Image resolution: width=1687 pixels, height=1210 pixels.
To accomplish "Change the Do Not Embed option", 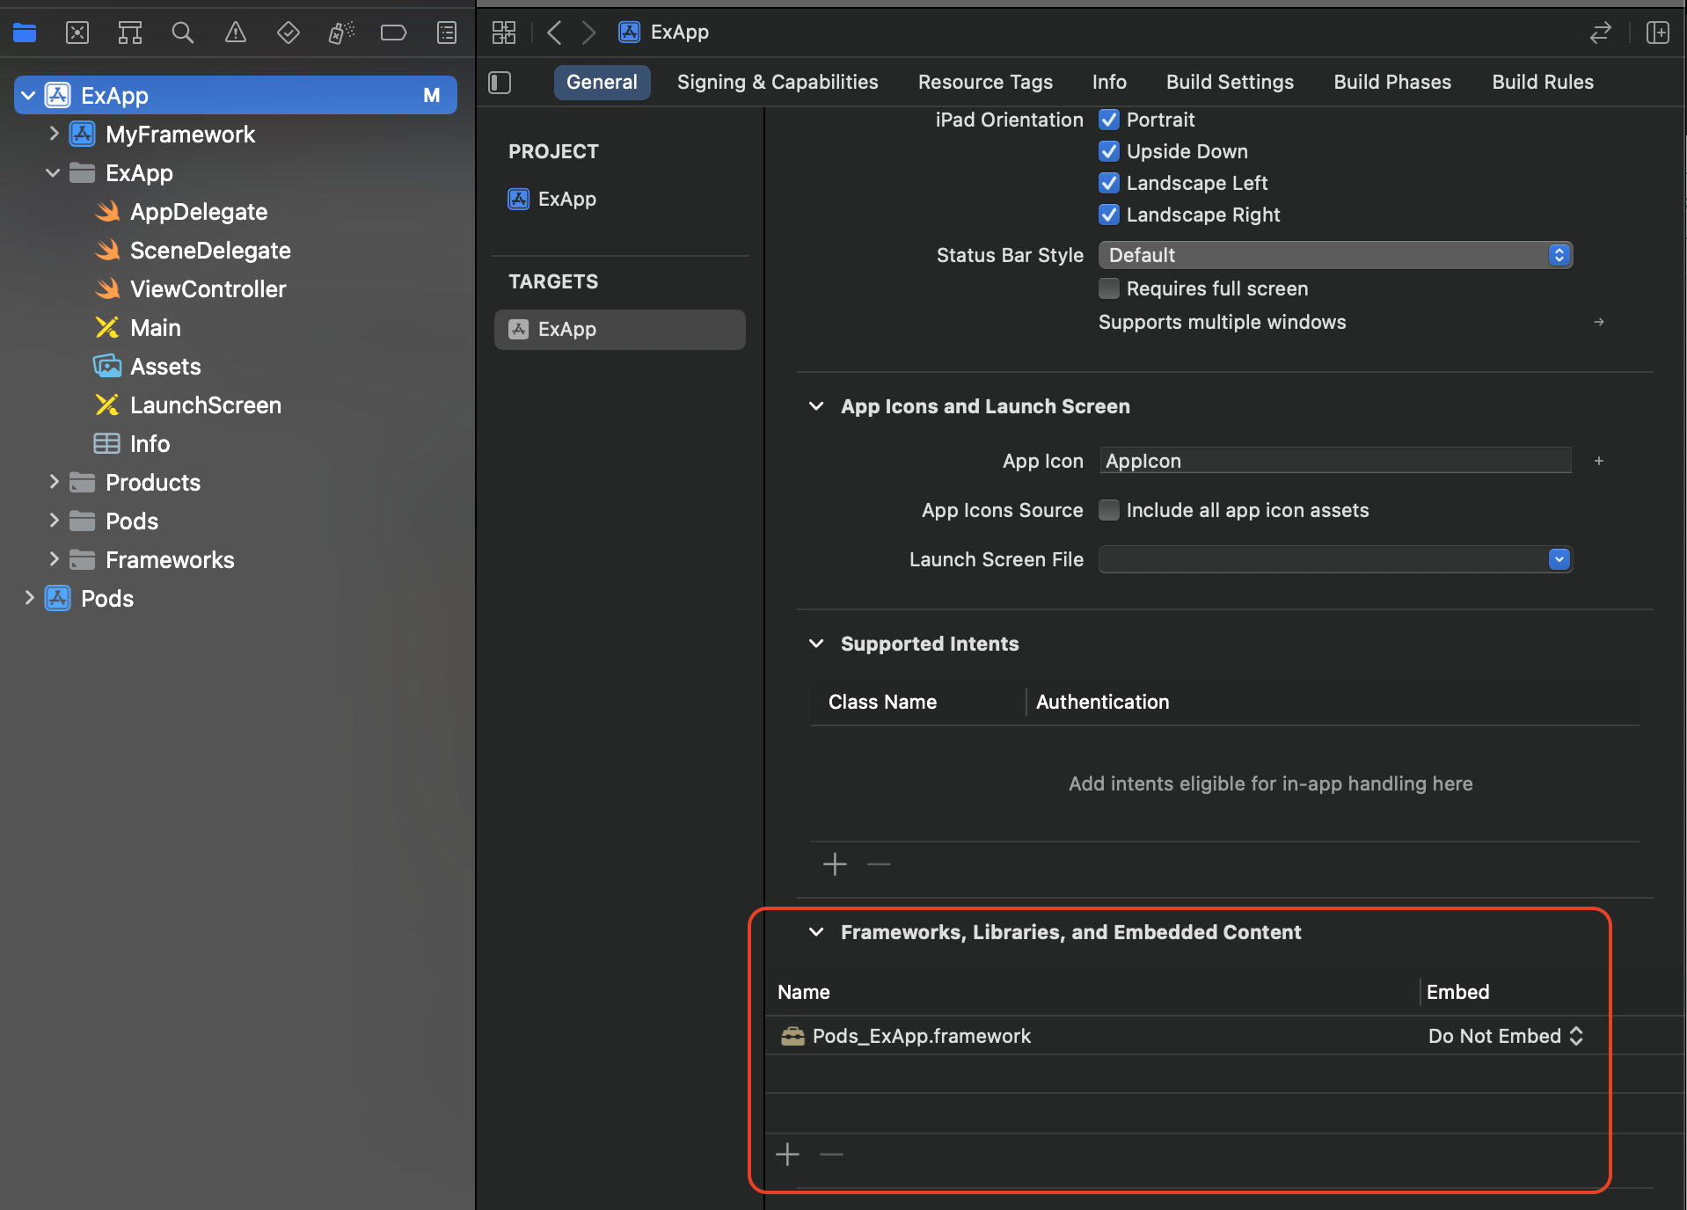I will click(x=1505, y=1036).
